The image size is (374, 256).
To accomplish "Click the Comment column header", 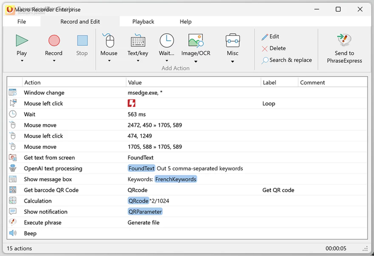I will [333, 82].
